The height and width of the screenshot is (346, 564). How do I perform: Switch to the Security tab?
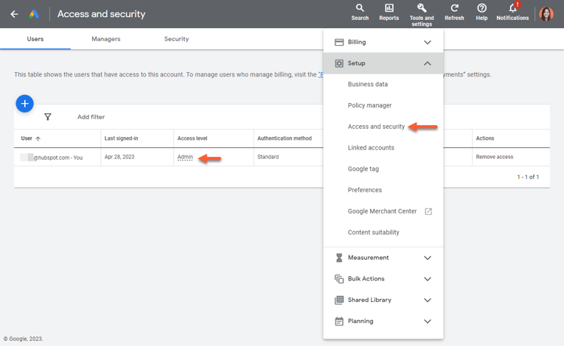click(176, 39)
